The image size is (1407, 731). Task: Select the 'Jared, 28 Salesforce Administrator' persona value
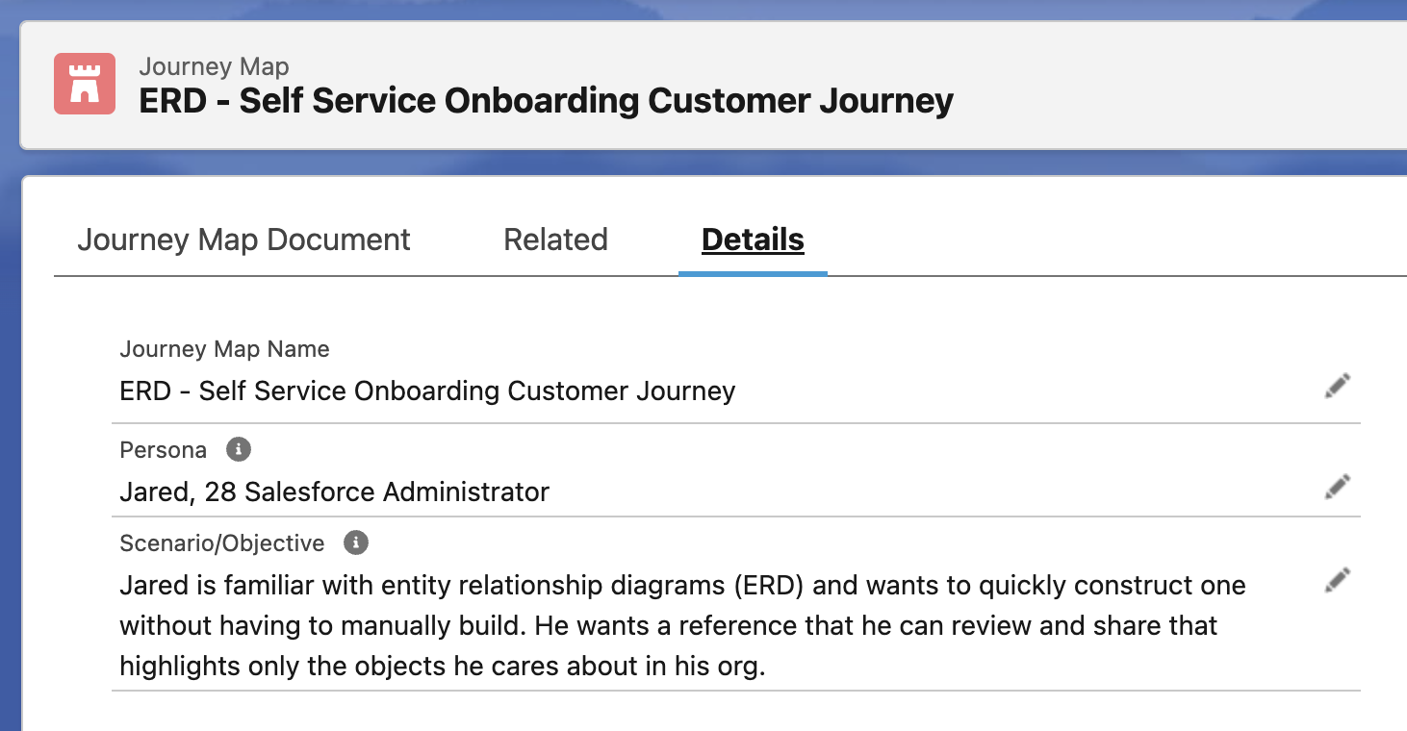(x=334, y=492)
